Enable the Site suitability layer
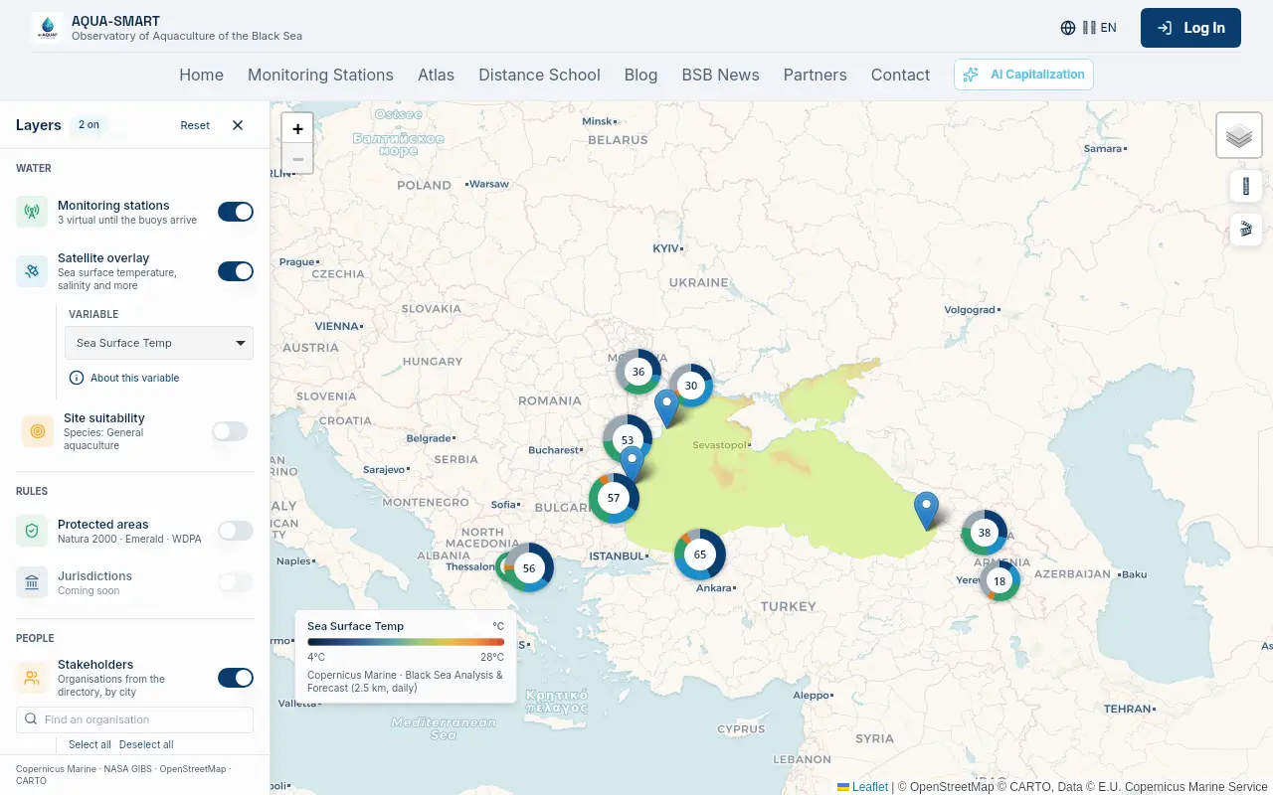The width and height of the screenshot is (1273, 795). click(x=230, y=431)
